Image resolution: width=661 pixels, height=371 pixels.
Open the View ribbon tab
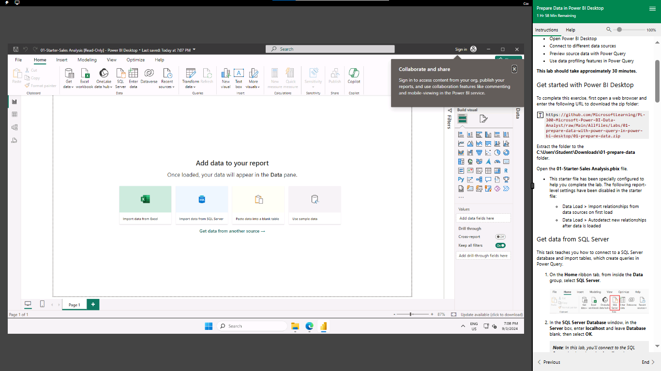[112, 60]
